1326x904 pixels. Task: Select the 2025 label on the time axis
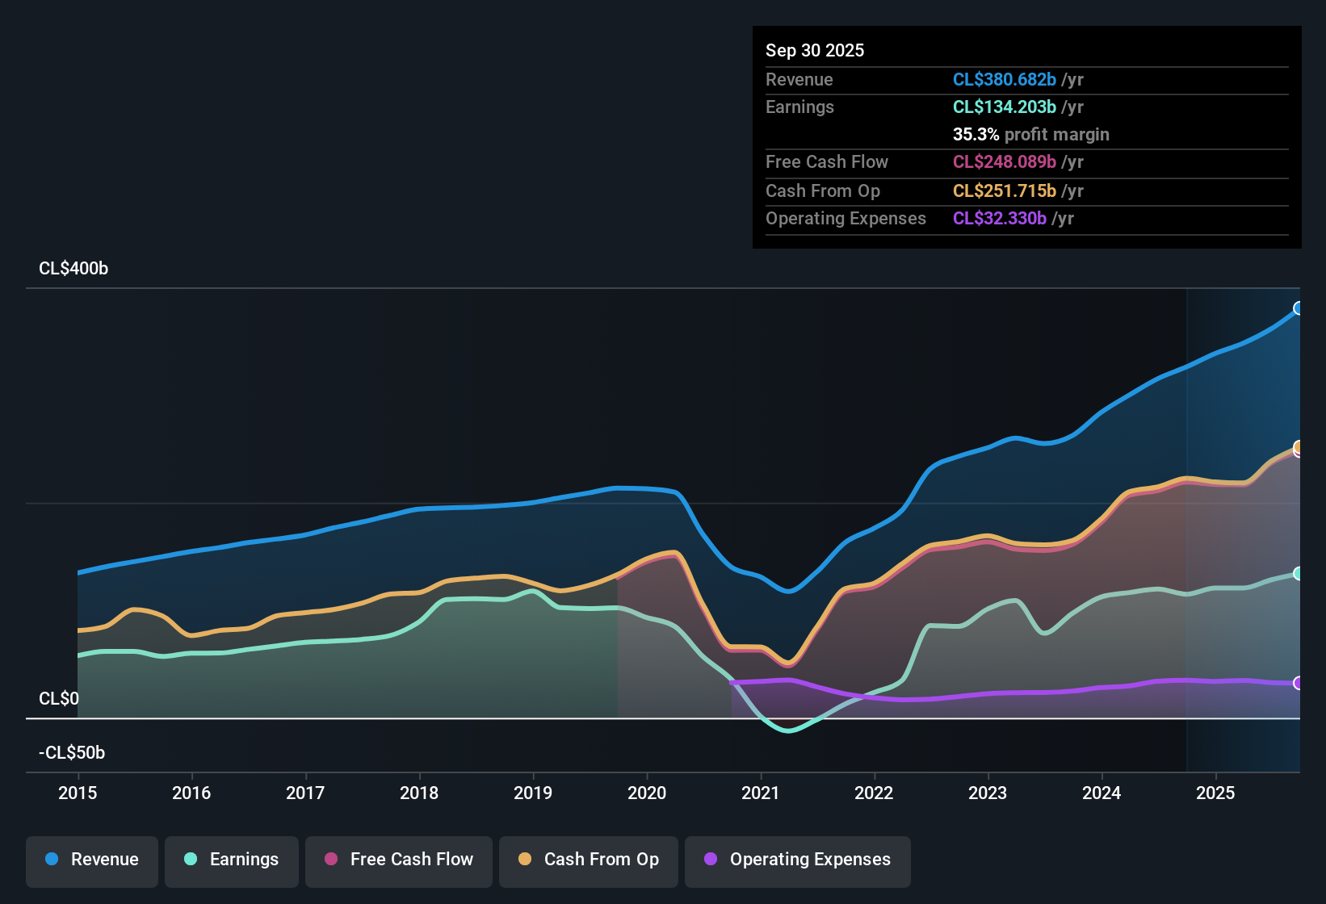point(1215,793)
